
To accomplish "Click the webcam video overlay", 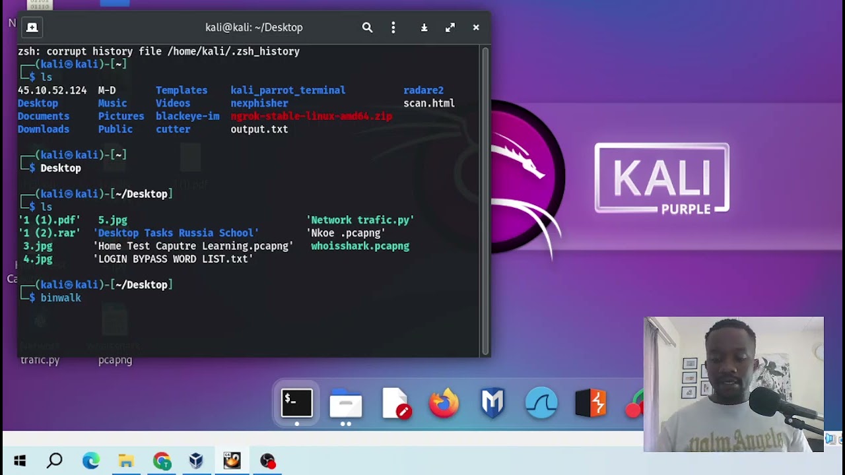I will pos(734,384).
